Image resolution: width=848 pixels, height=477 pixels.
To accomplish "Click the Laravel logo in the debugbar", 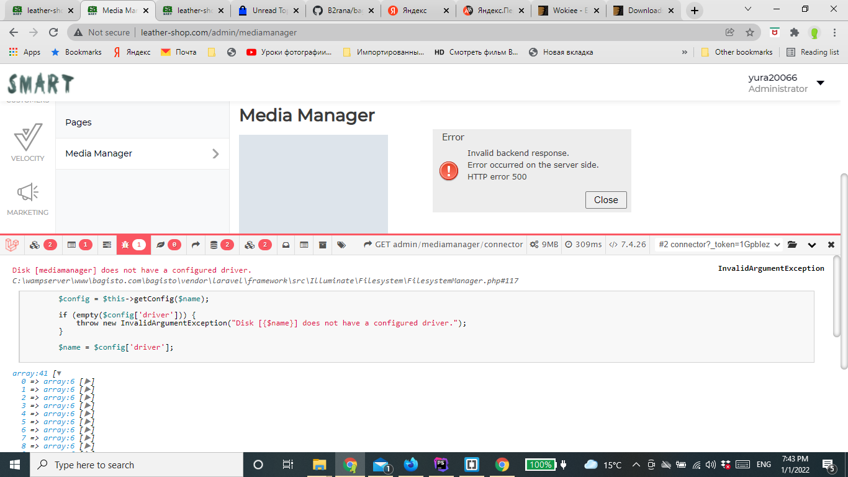I will [12, 245].
